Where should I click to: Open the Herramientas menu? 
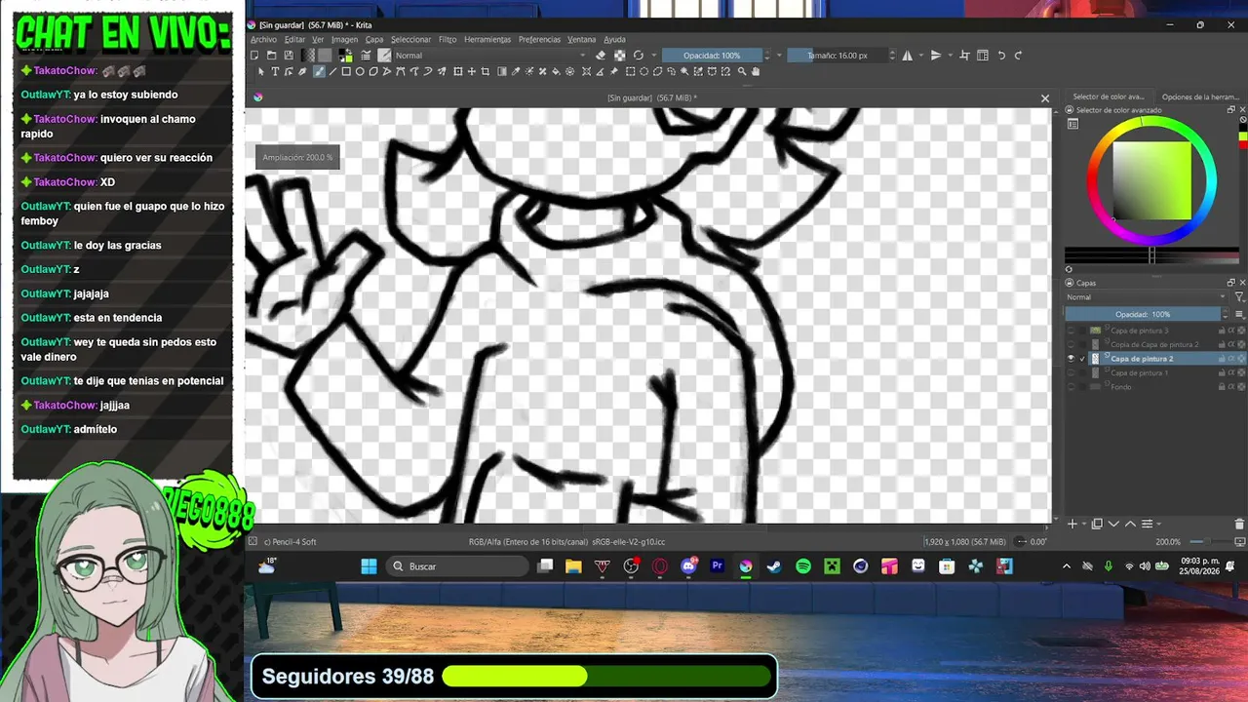[487, 40]
